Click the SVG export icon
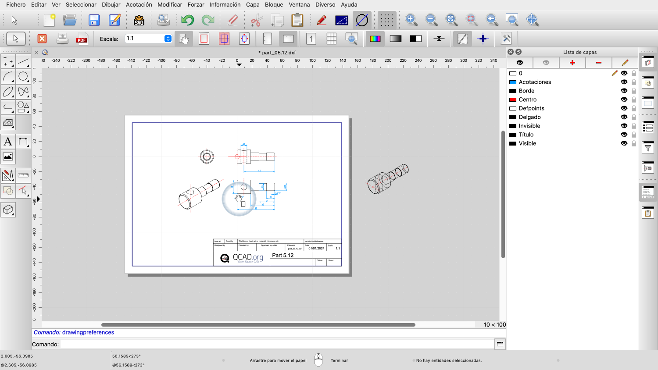The image size is (658, 370). click(x=139, y=20)
